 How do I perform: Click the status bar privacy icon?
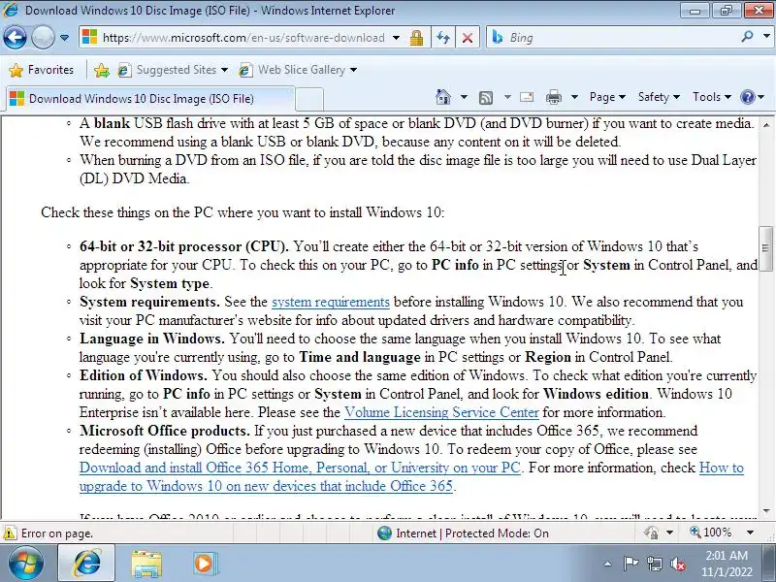coord(652,533)
